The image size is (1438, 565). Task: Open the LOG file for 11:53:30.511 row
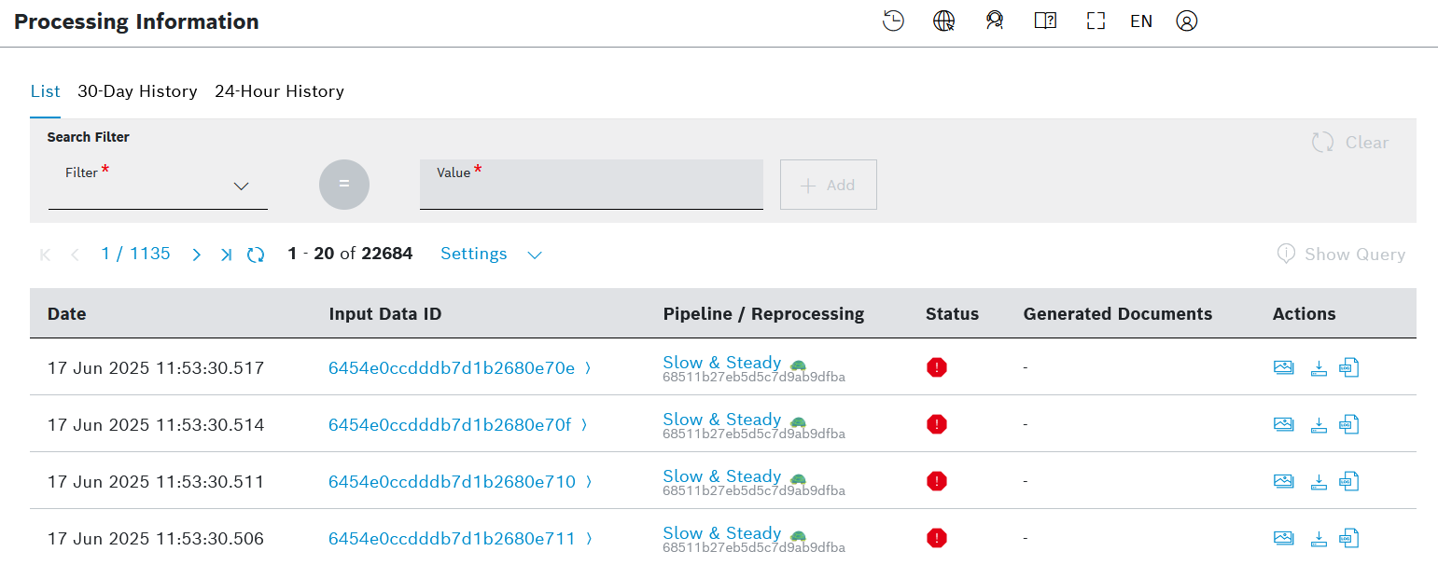(x=1349, y=482)
